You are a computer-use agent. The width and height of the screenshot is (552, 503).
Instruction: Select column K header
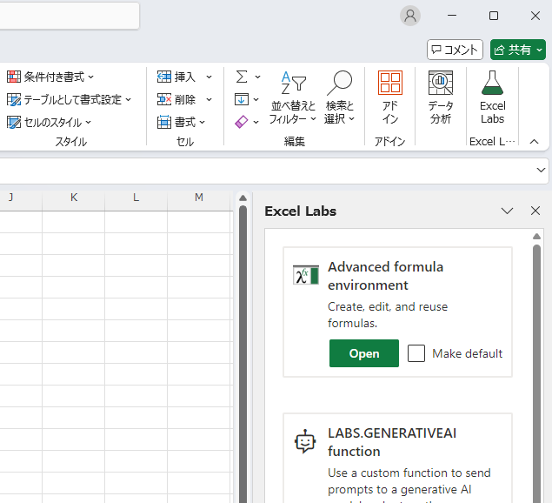click(x=74, y=198)
